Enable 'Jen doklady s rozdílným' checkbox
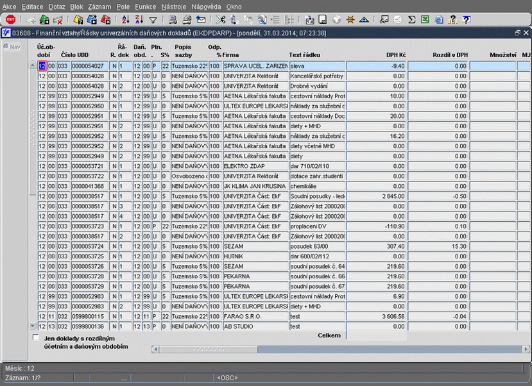 coord(35,337)
